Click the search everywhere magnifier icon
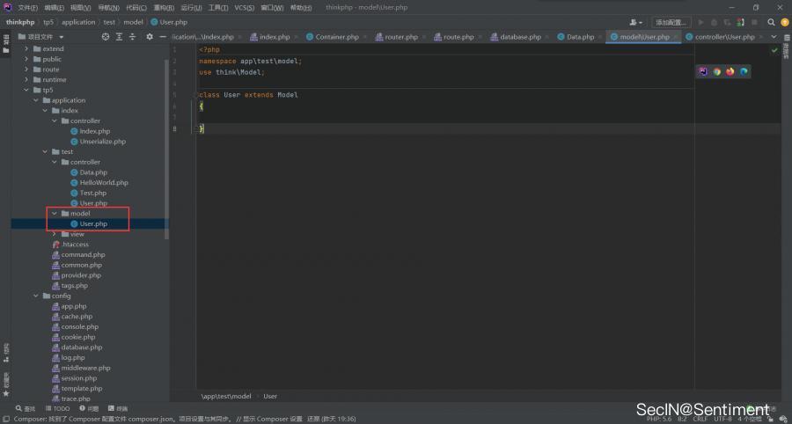The image size is (792, 424). tap(770, 22)
